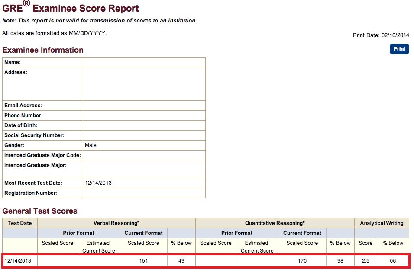The image size is (414, 276).
Task: Select the Male gender value
Action: point(91,145)
